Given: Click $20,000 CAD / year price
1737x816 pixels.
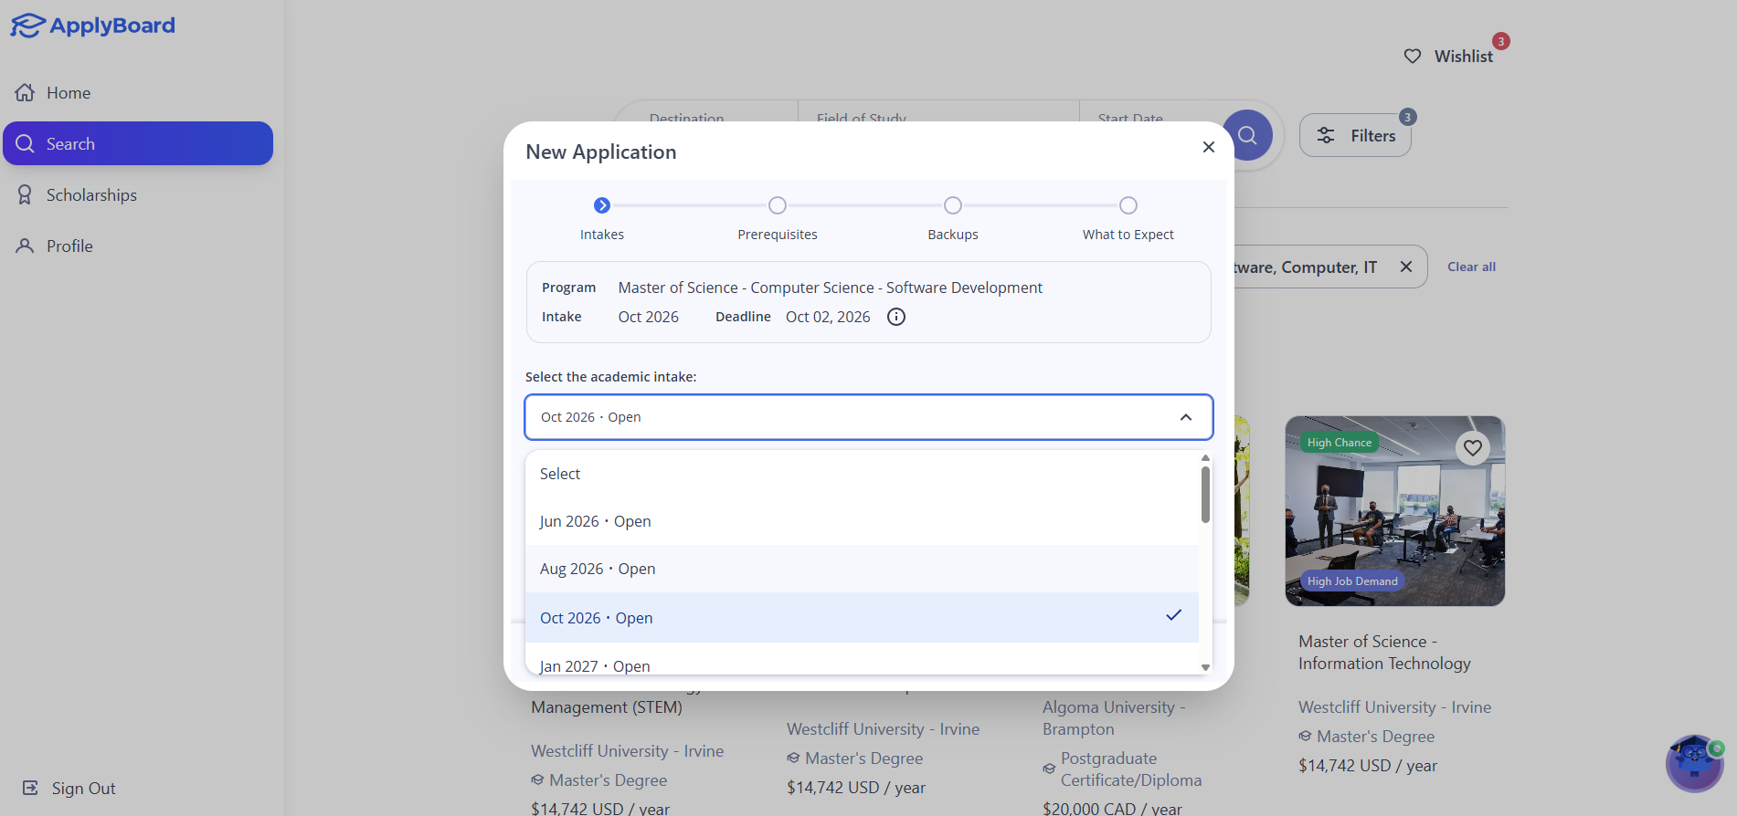Looking at the screenshot, I should tap(1112, 809).
